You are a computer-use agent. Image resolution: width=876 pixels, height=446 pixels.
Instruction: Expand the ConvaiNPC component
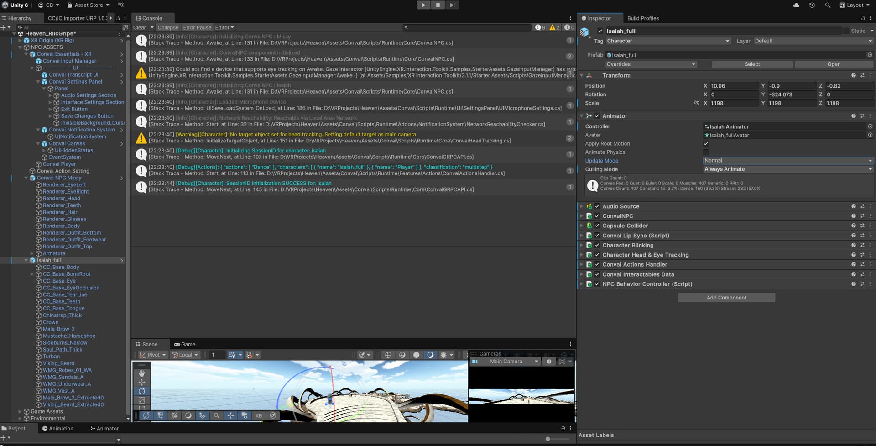(x=581, y=216)
